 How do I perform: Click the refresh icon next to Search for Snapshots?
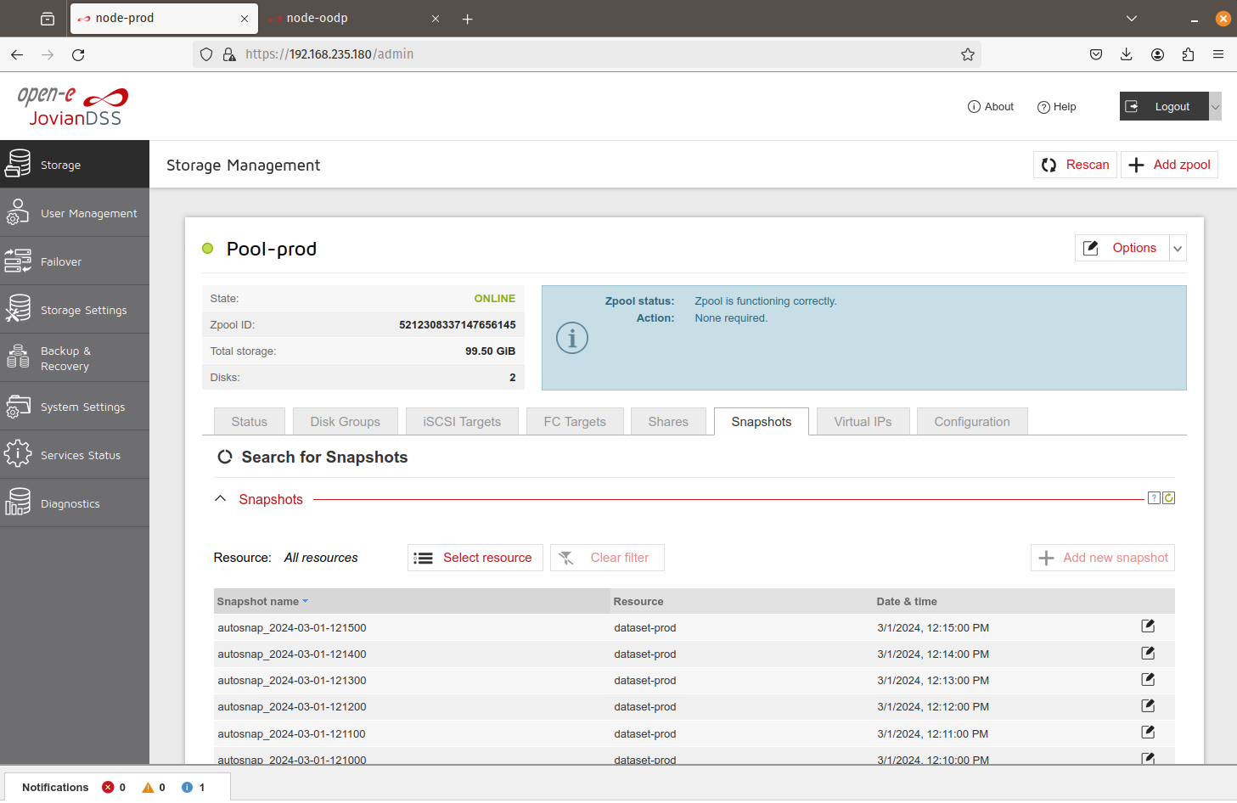coord(225,457)
